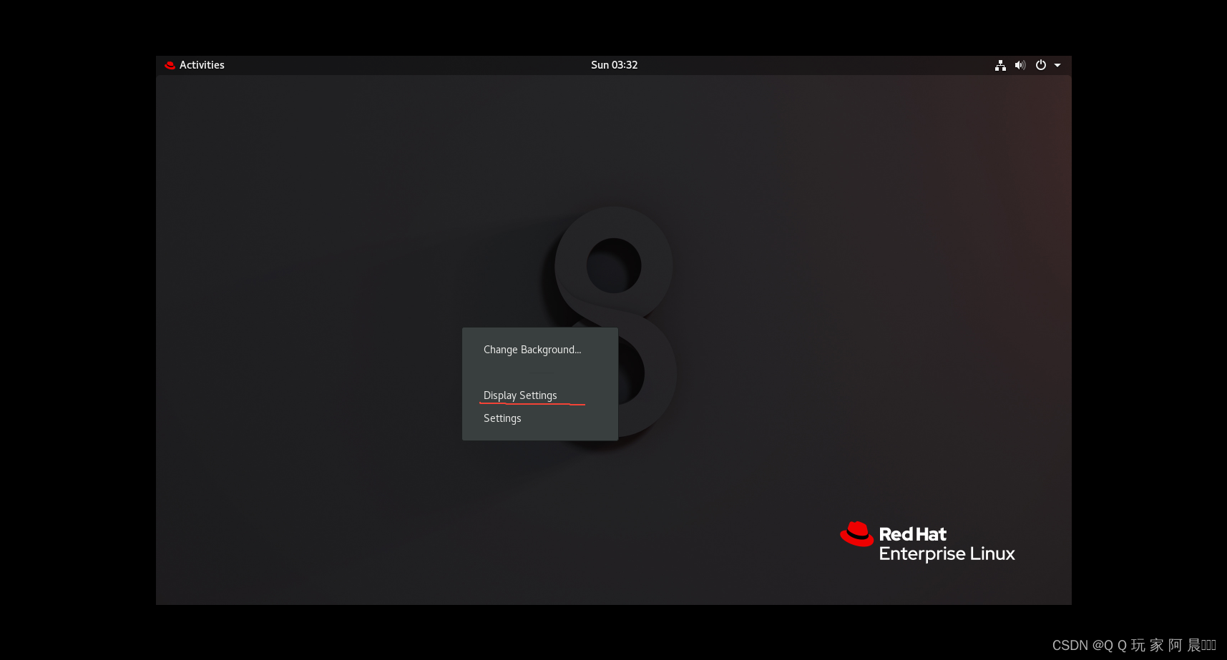Click the Red Hat icon beside Activities

[170, 64]
